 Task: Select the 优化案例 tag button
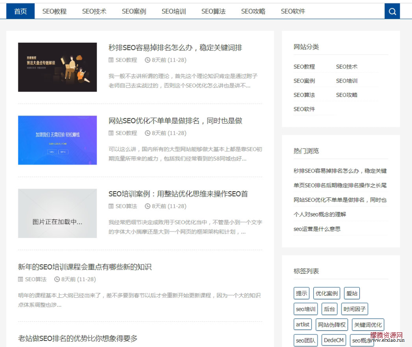(x=326, y=293)
